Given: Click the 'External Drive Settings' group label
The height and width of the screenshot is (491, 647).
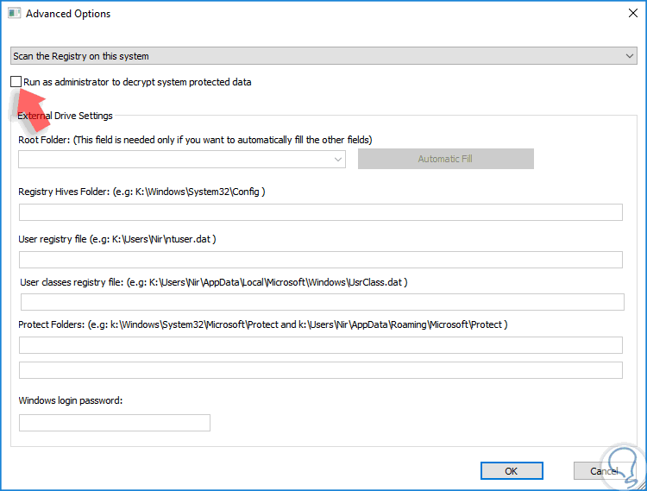Looking at the screenshot, I should click(65, 116).
